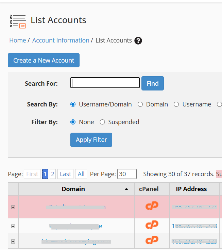Image resolution: width=222 pixels, height=250 pixels.
Task: Expand the second account row
Action: tap(13, 226)
